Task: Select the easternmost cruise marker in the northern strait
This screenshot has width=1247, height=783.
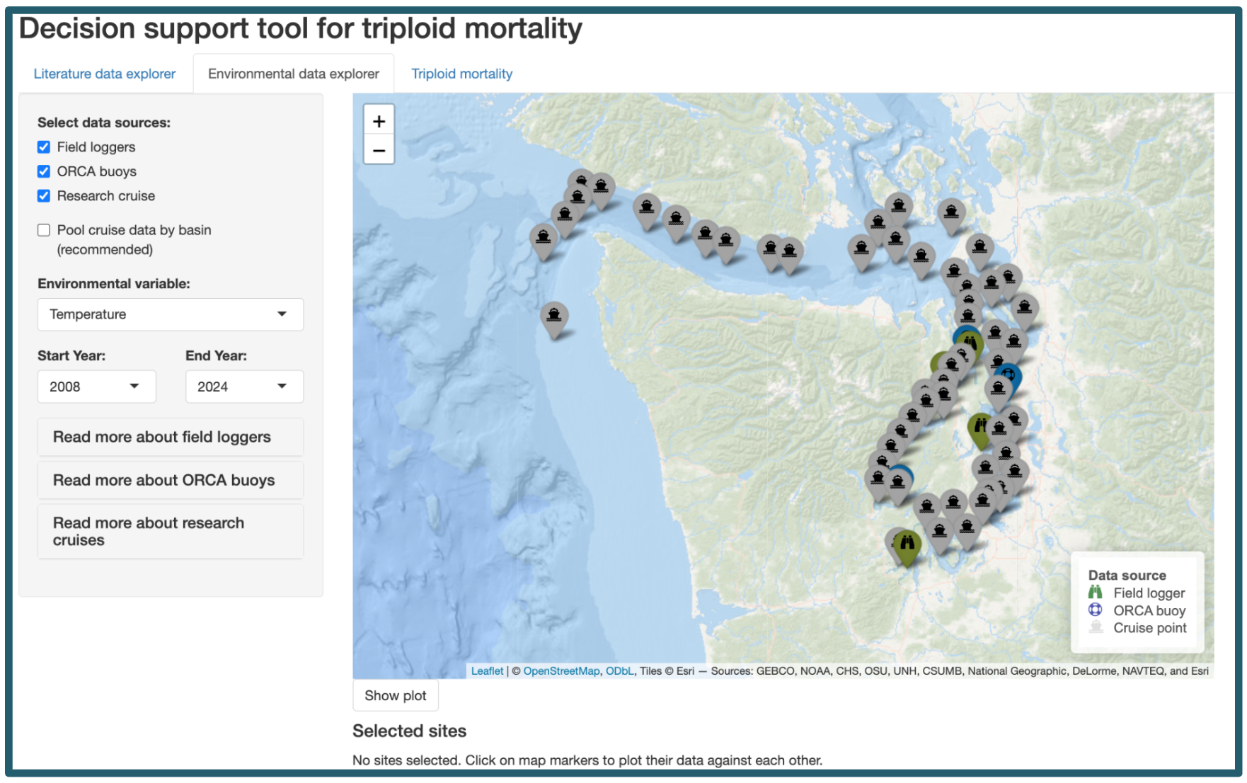Action: [x=951, y=212]
